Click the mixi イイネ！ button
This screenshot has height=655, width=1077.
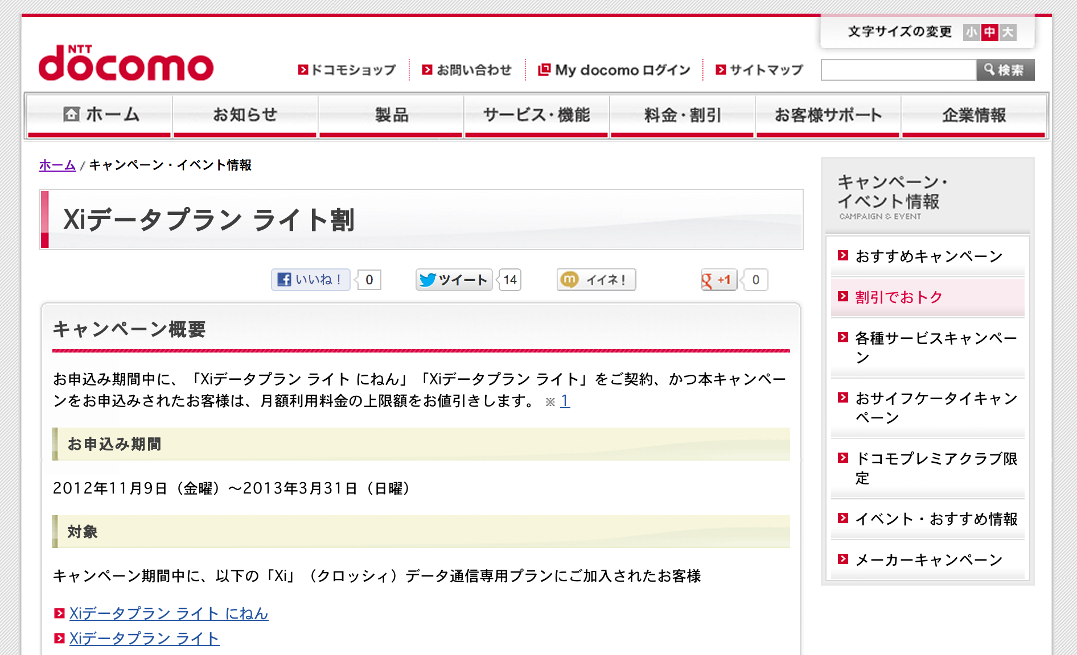(596, 280)
